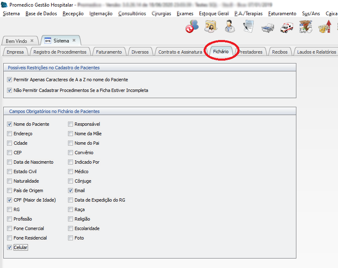Select the Registro de Procedimentos tab
The height and width of the screenshot is (268, 338).
[60, 52]
